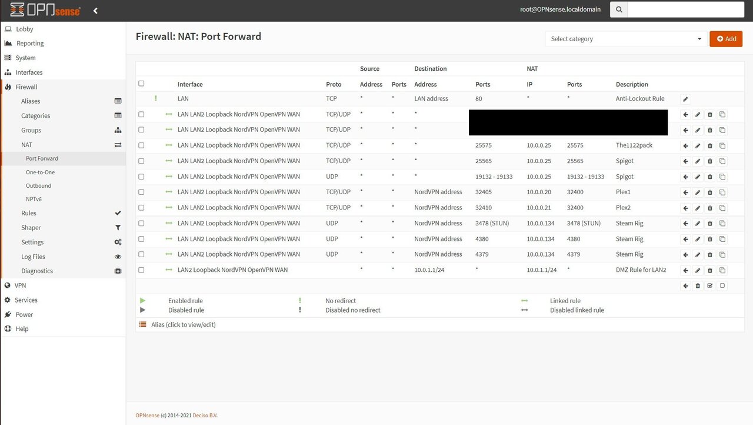Open the Deciso B.V. footer link

pyautogui.click(x=205, y=416)
